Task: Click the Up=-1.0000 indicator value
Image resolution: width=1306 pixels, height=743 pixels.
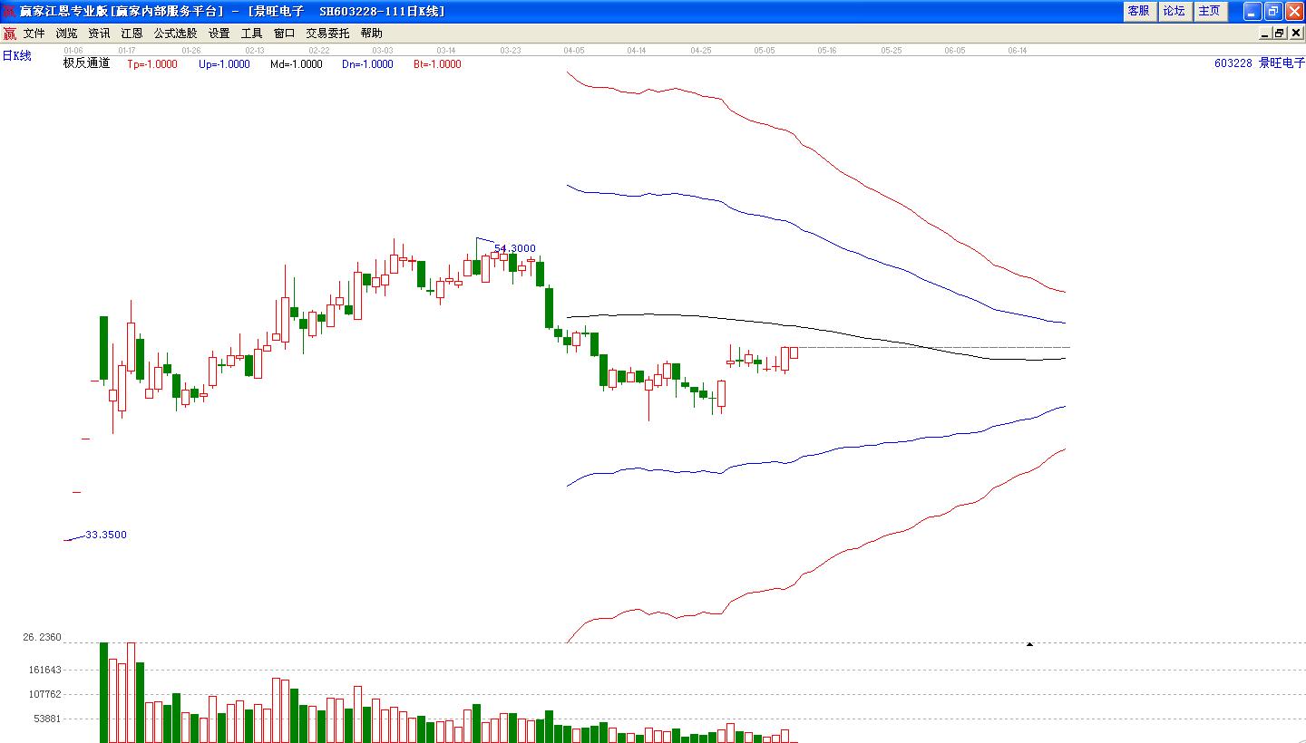Action: 224,64
